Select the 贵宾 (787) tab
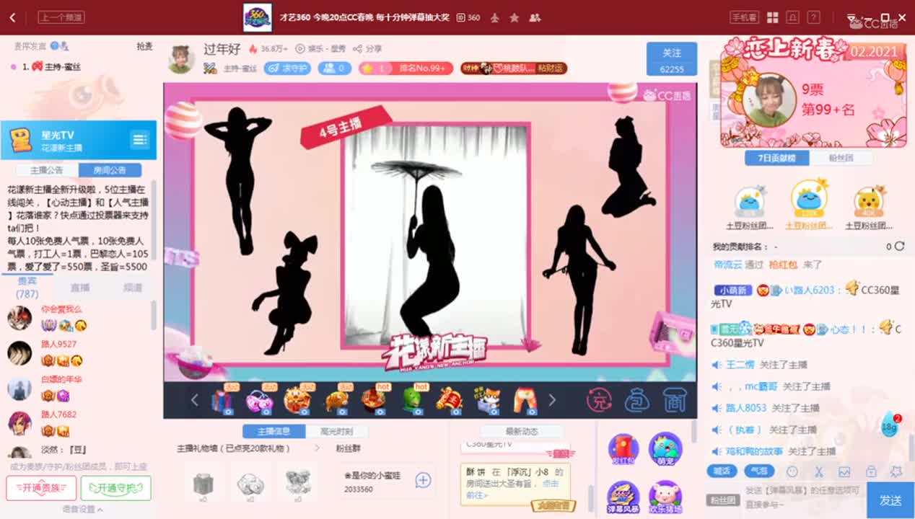The image size is (915, 519). [27, 288]
